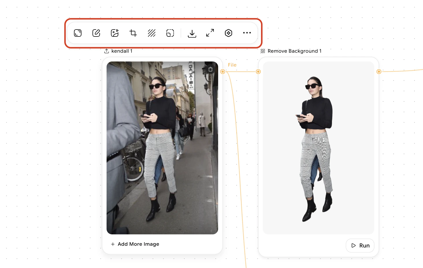Click the File connection label
This screenshot has height=268, width=423.
click(x=232, y=65)
